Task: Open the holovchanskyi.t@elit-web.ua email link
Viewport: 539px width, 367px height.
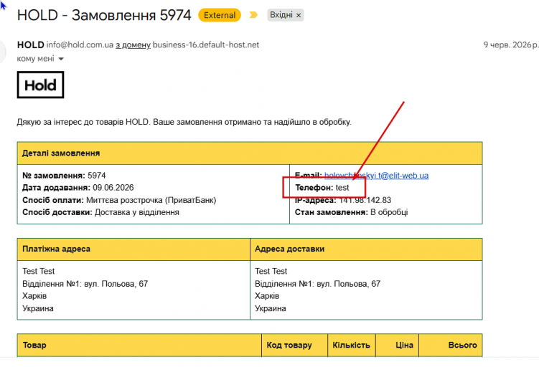Action: [376, 176]
